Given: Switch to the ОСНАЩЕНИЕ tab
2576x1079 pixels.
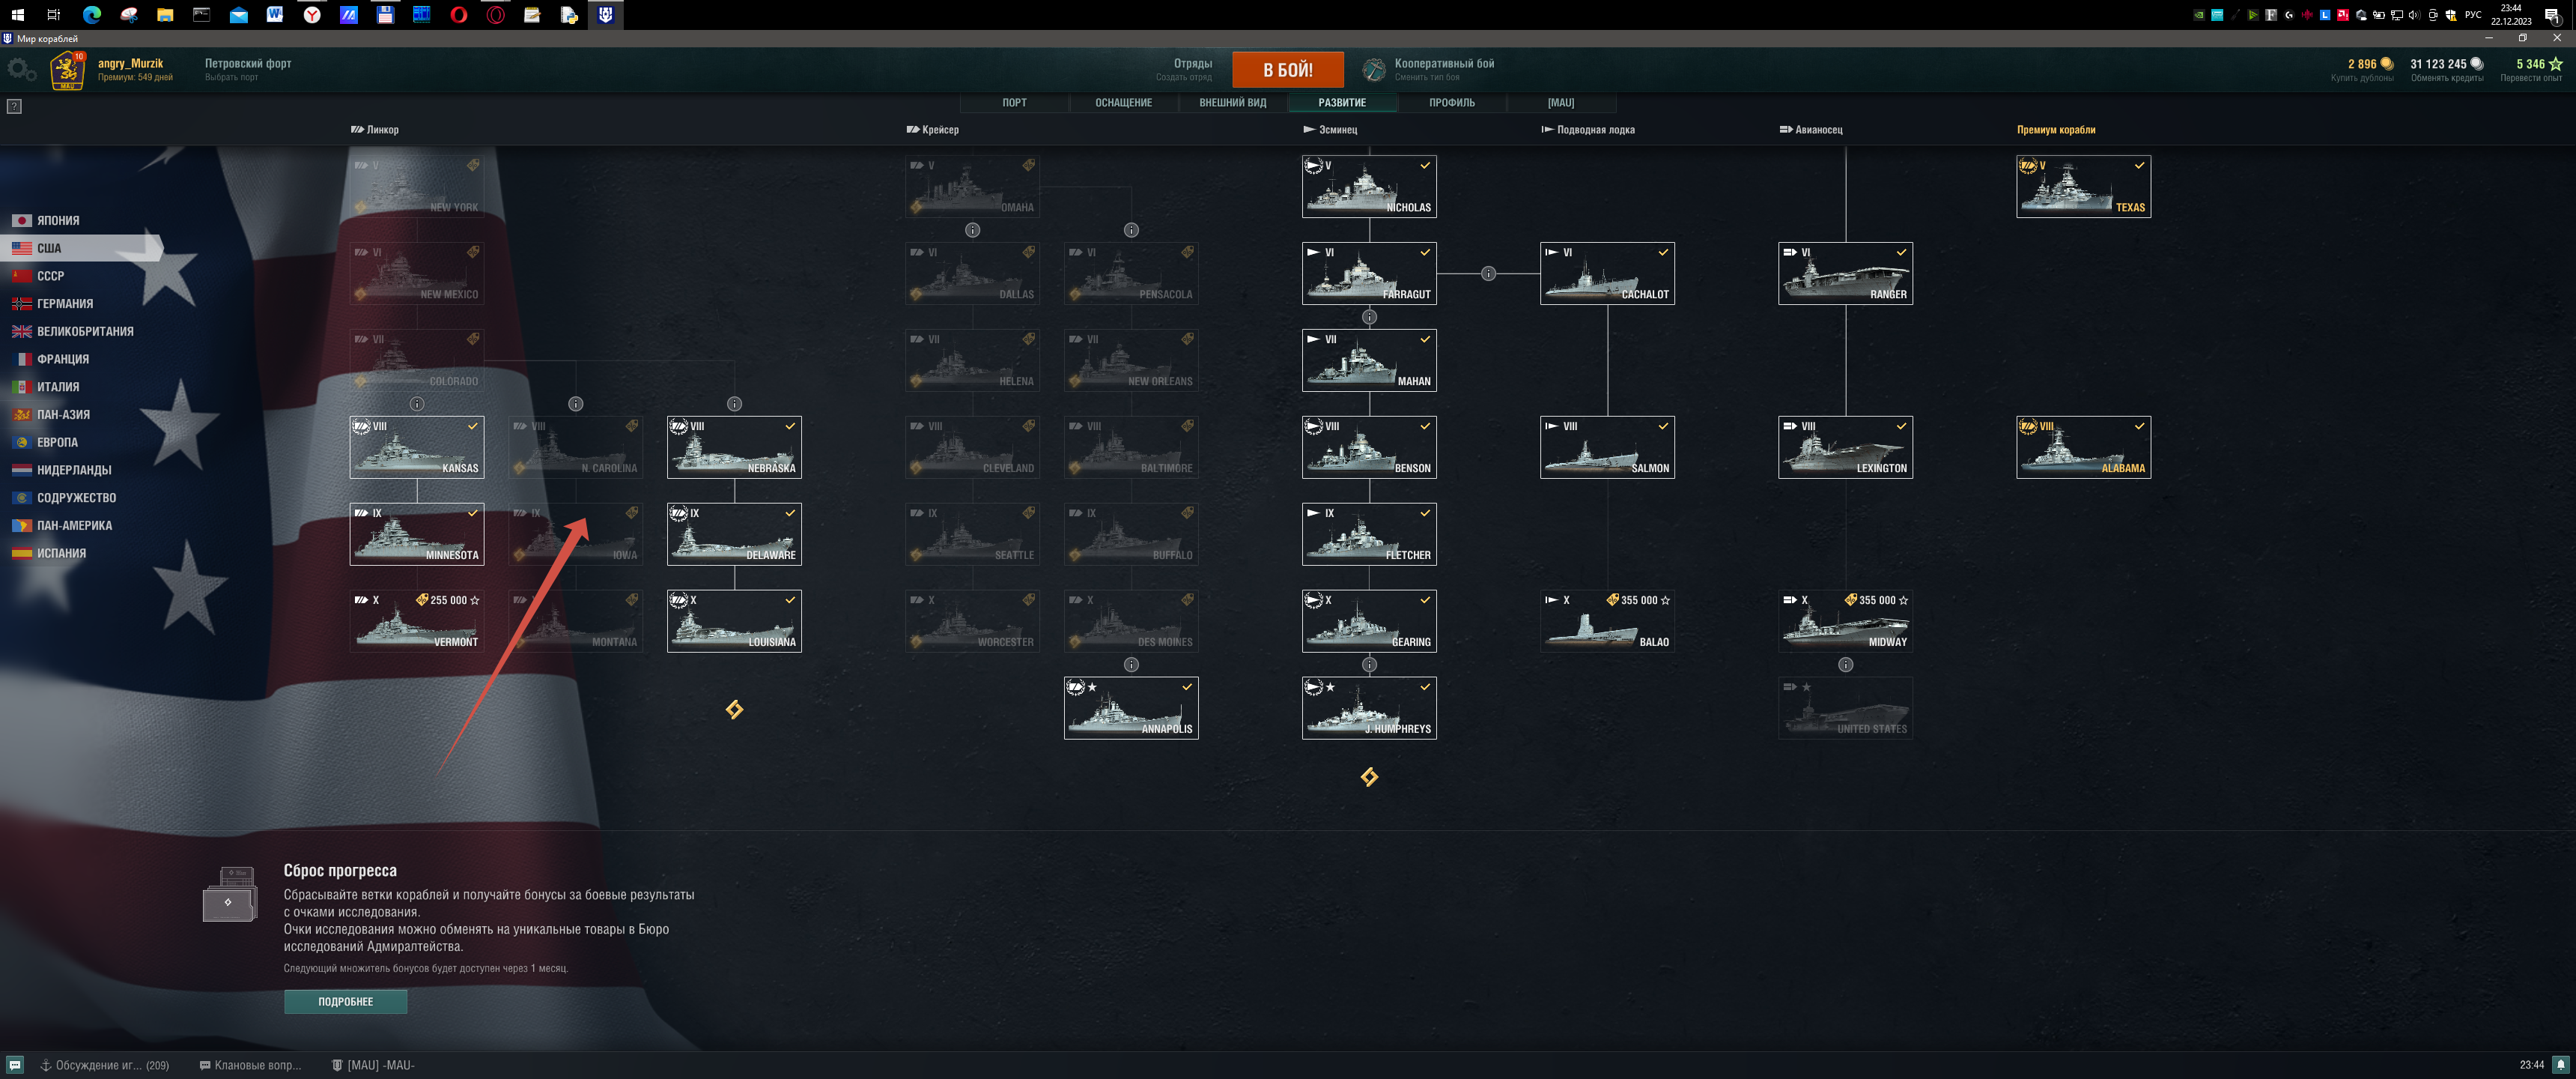Looking at the screenshot, I should pyautogui.click(x=1123, y=103).
